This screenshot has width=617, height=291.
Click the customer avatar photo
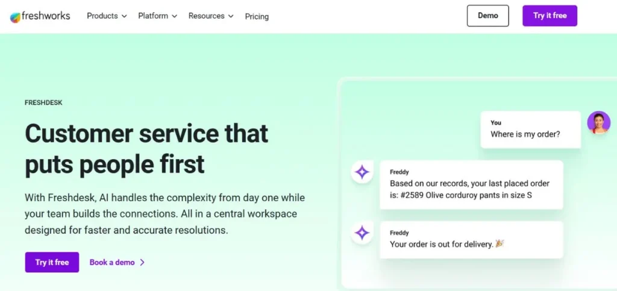click(598, 122)
